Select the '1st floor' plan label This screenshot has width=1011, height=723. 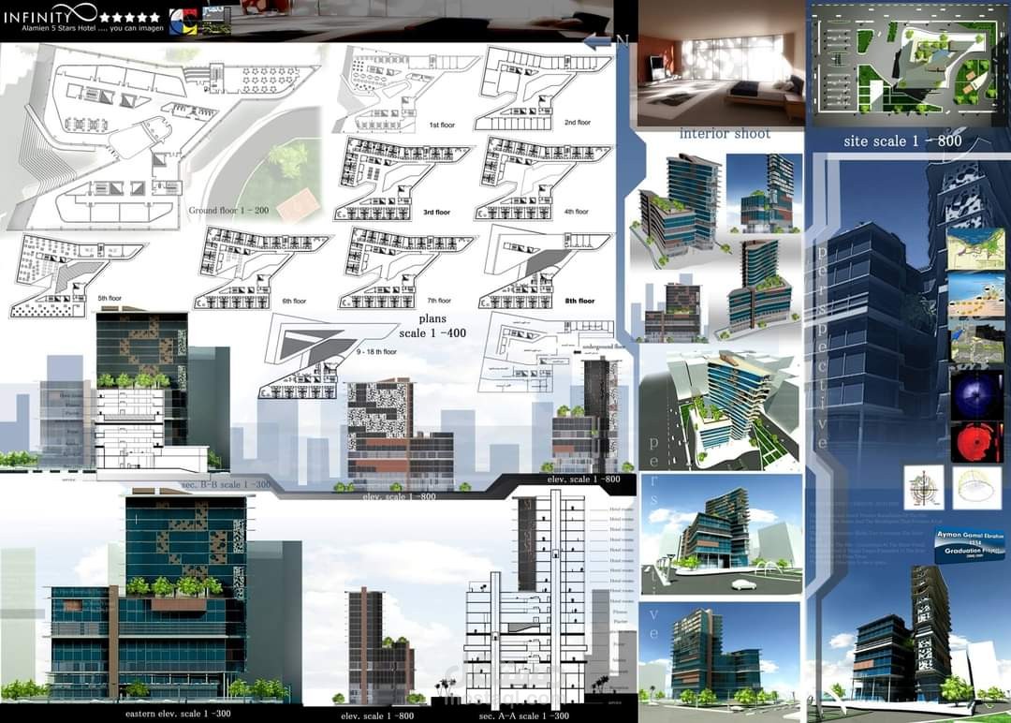point(442,125)
